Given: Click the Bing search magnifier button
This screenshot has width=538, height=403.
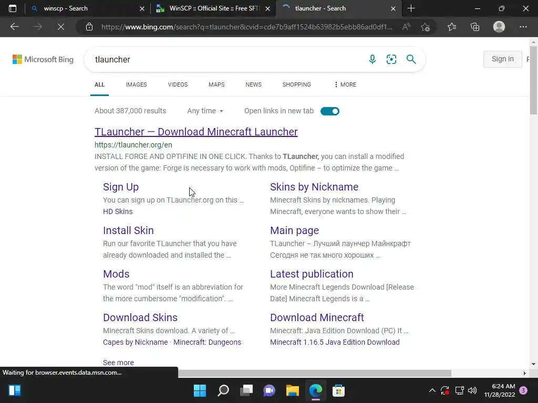Looking at the screenshot, I should coord(411,59).
